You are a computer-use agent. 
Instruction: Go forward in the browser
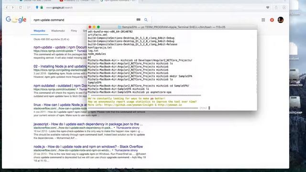tap(13, 8)
